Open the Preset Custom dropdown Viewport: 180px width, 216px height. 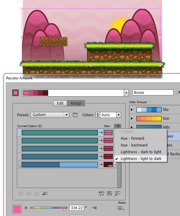tap(50, 115)
